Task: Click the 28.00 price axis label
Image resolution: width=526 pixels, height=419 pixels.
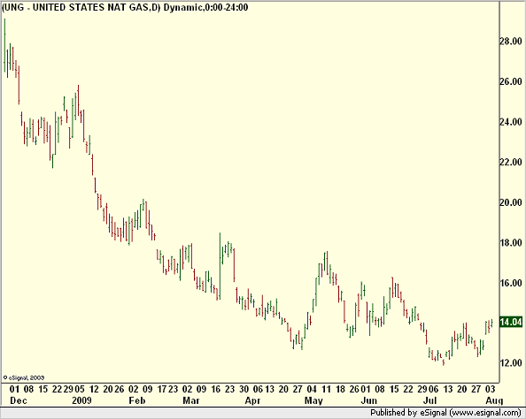Action: (511, 42)
